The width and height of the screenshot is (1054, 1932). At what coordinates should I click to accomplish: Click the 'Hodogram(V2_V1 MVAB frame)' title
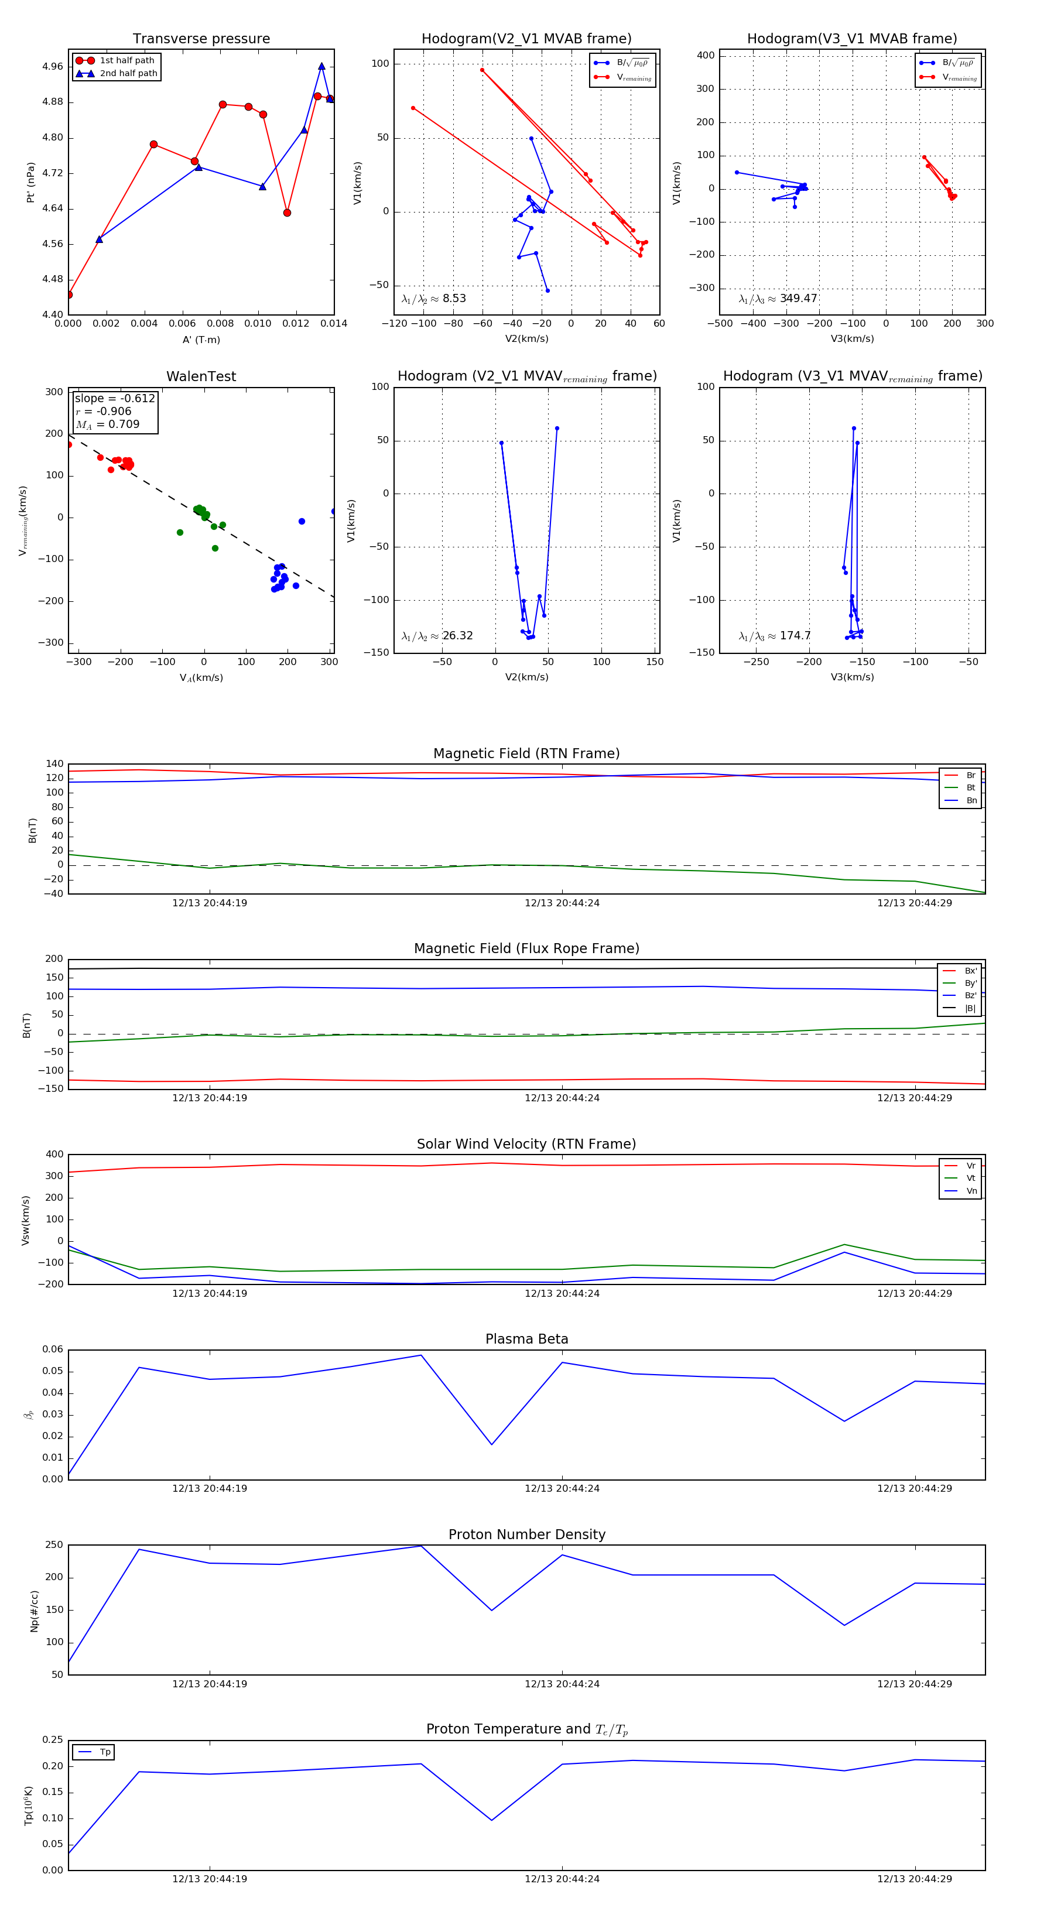click(x=526, y=39)
